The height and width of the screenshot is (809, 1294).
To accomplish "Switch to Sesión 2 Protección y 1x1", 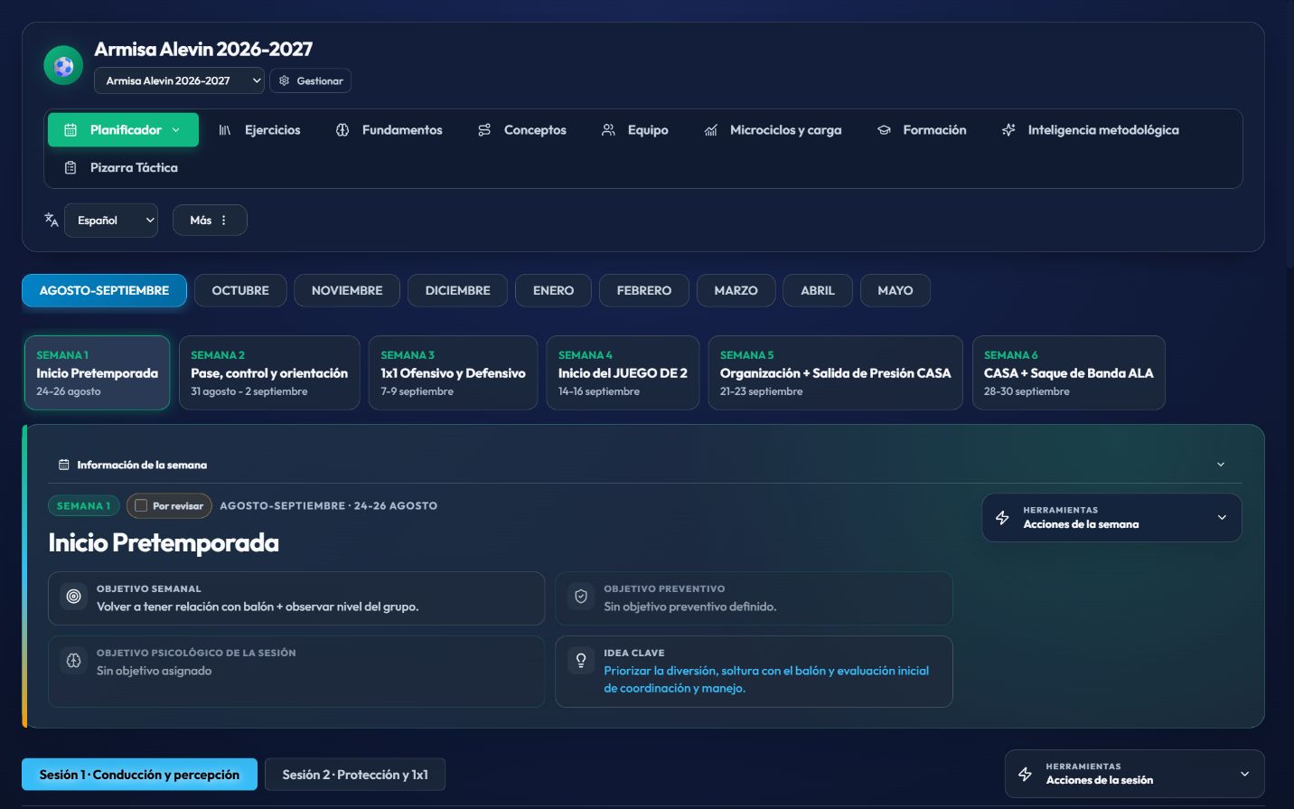I will pyautogui.click(x=355, y=775).
